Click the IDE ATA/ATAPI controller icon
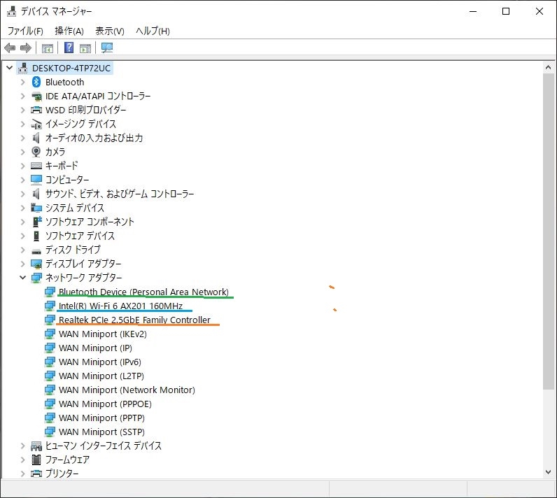The image size is (557, 498). [x=36, y=96]
